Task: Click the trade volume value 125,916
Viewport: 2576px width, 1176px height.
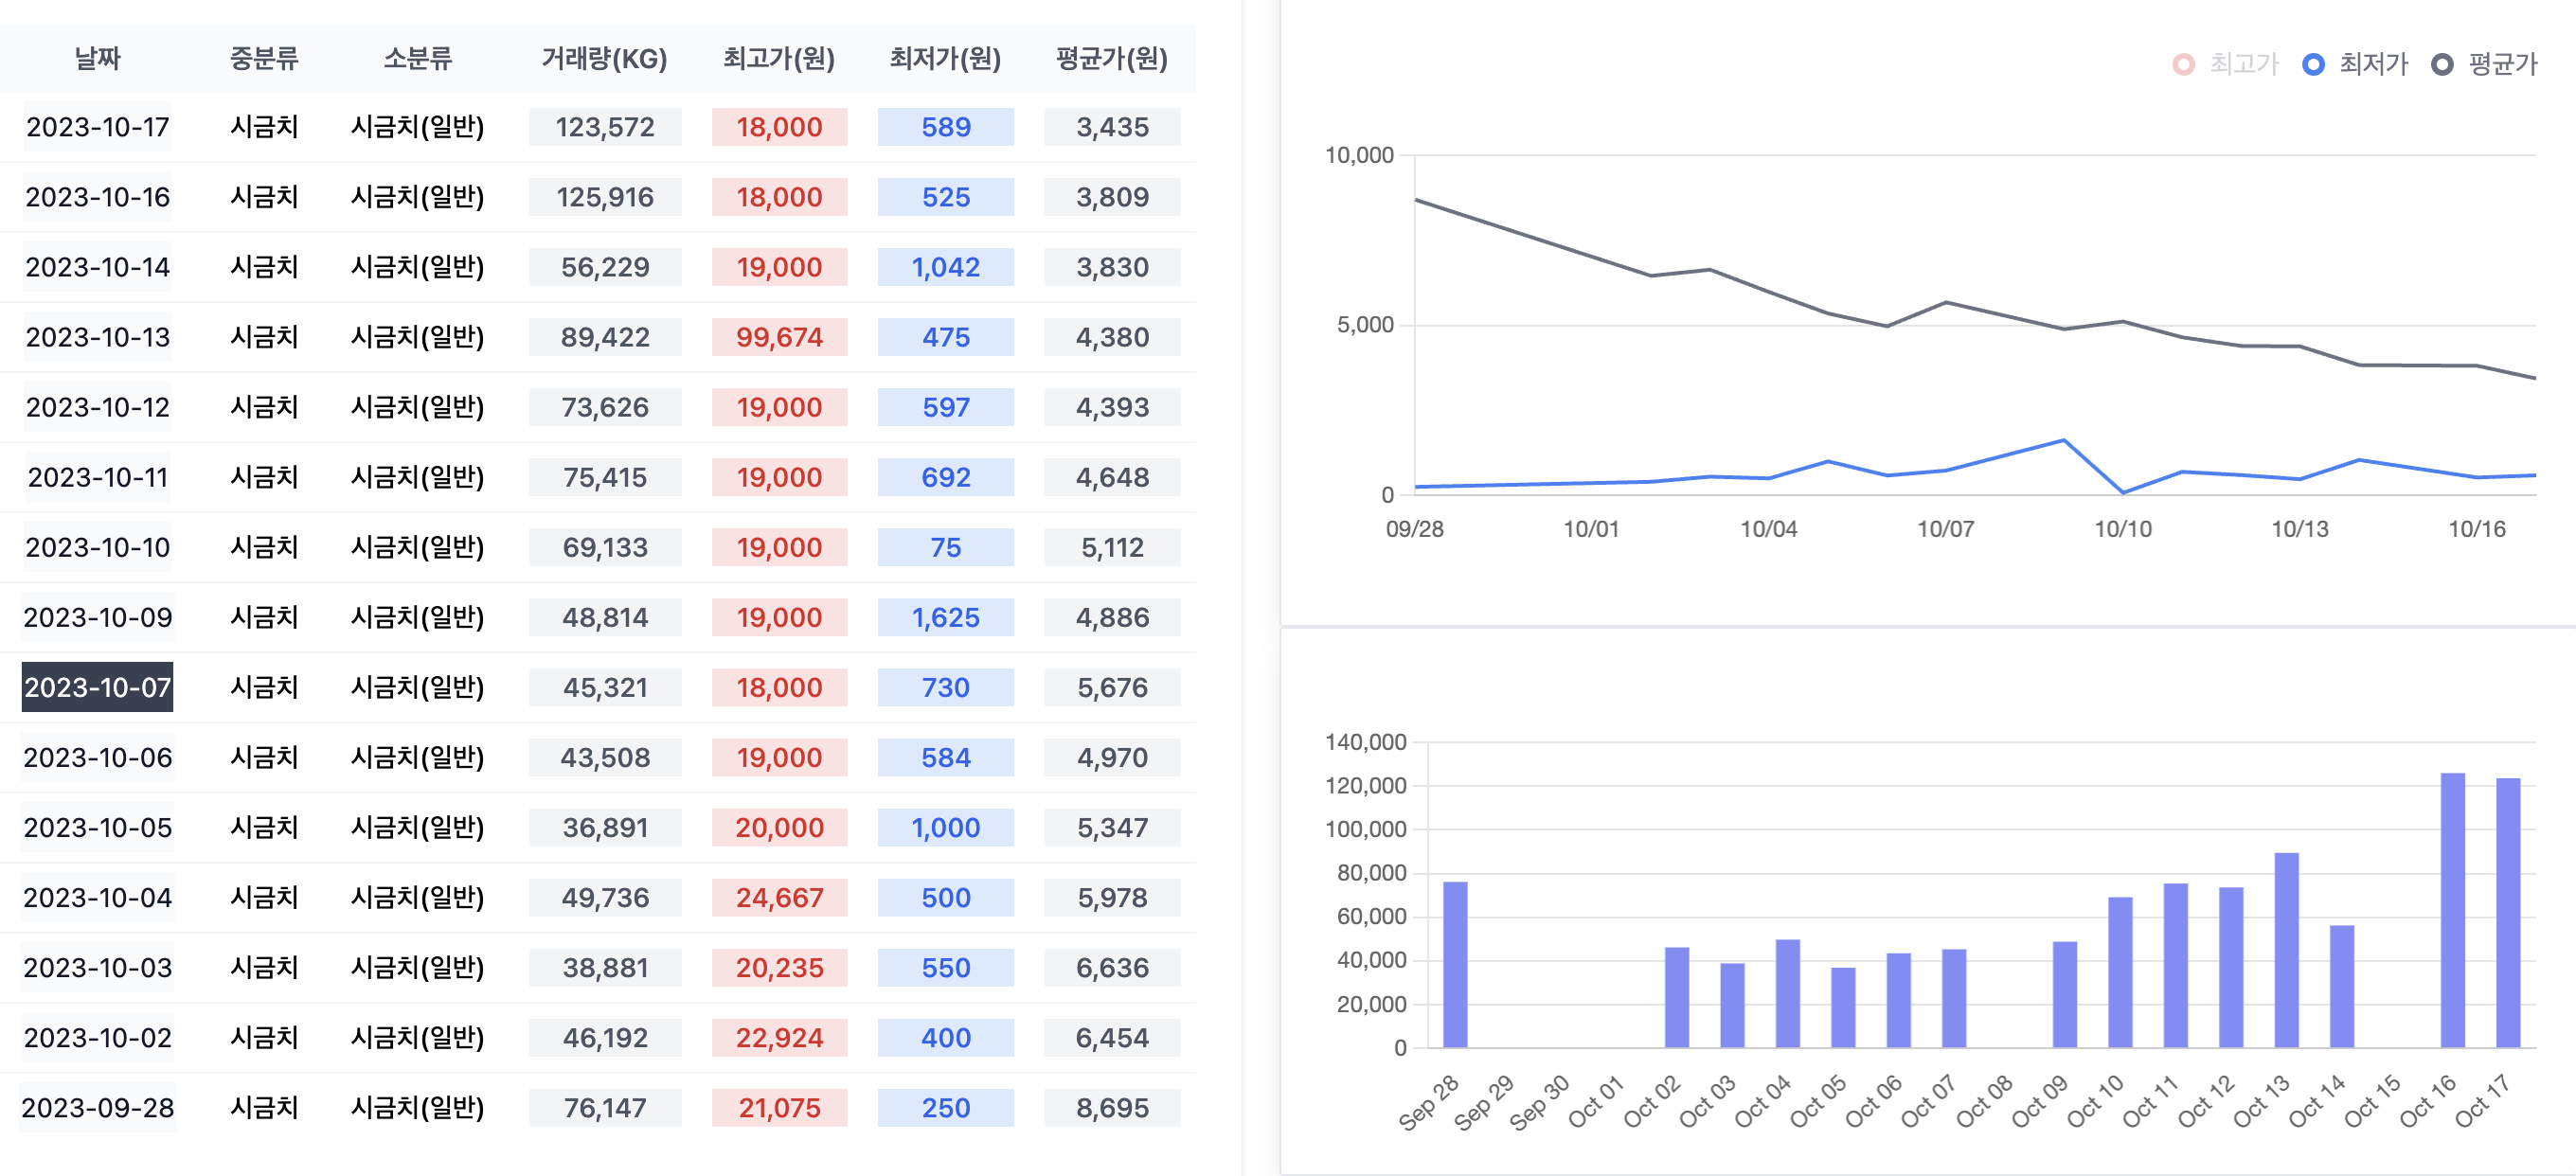Action: click(x=605, y=197)
